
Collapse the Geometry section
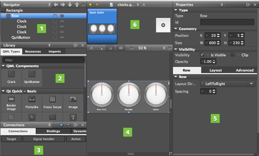click(176, 29)
